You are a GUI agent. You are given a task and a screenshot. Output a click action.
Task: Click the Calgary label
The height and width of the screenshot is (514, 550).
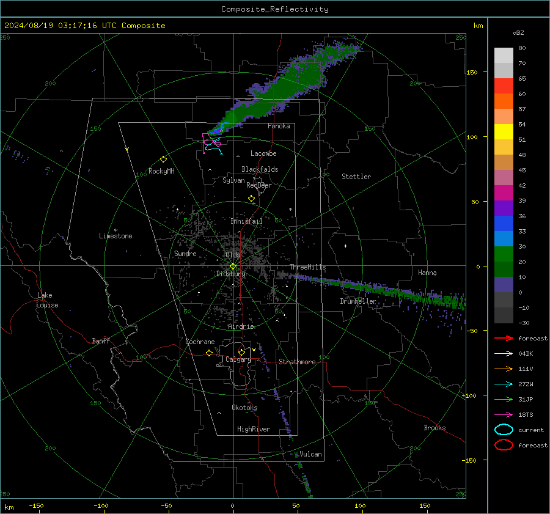click(x=238, y=359)
